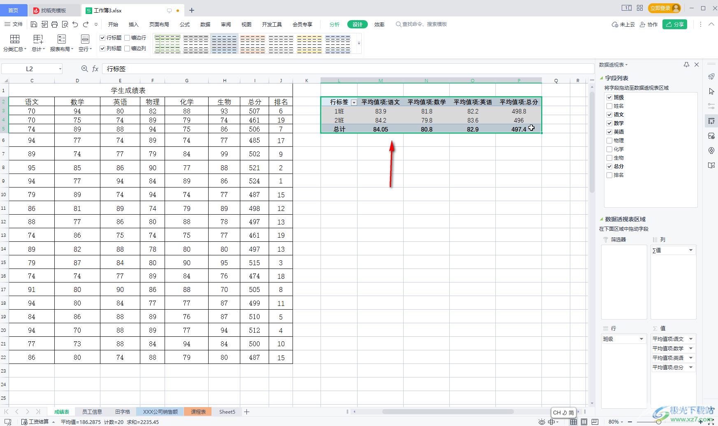
Task: Click the pivot table panel icon in right sidebar
Action: point(711,121)
